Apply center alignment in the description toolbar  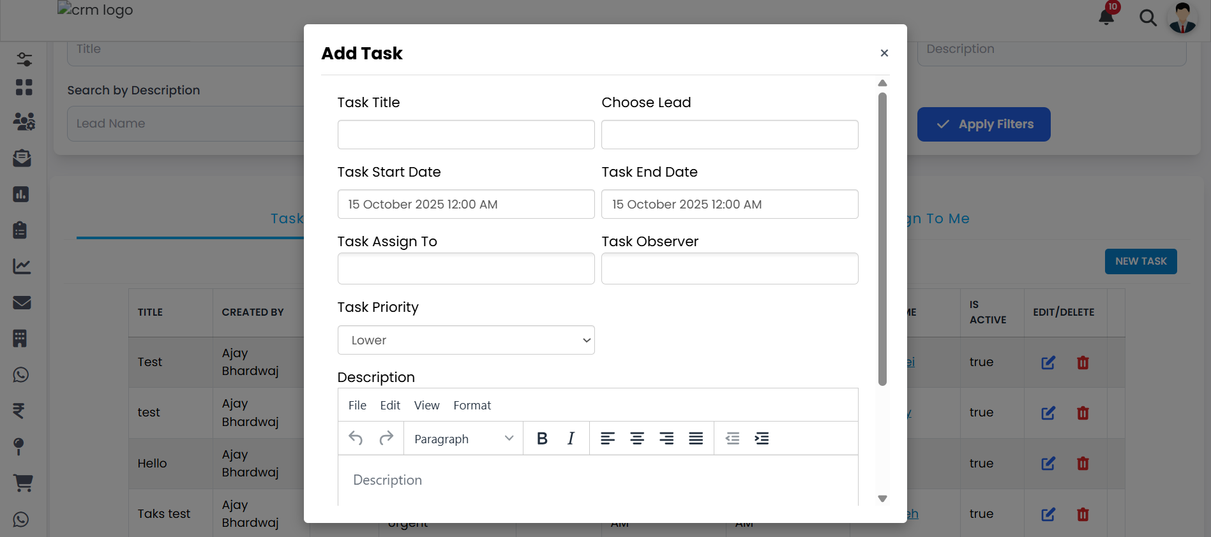tap(637, 438)
